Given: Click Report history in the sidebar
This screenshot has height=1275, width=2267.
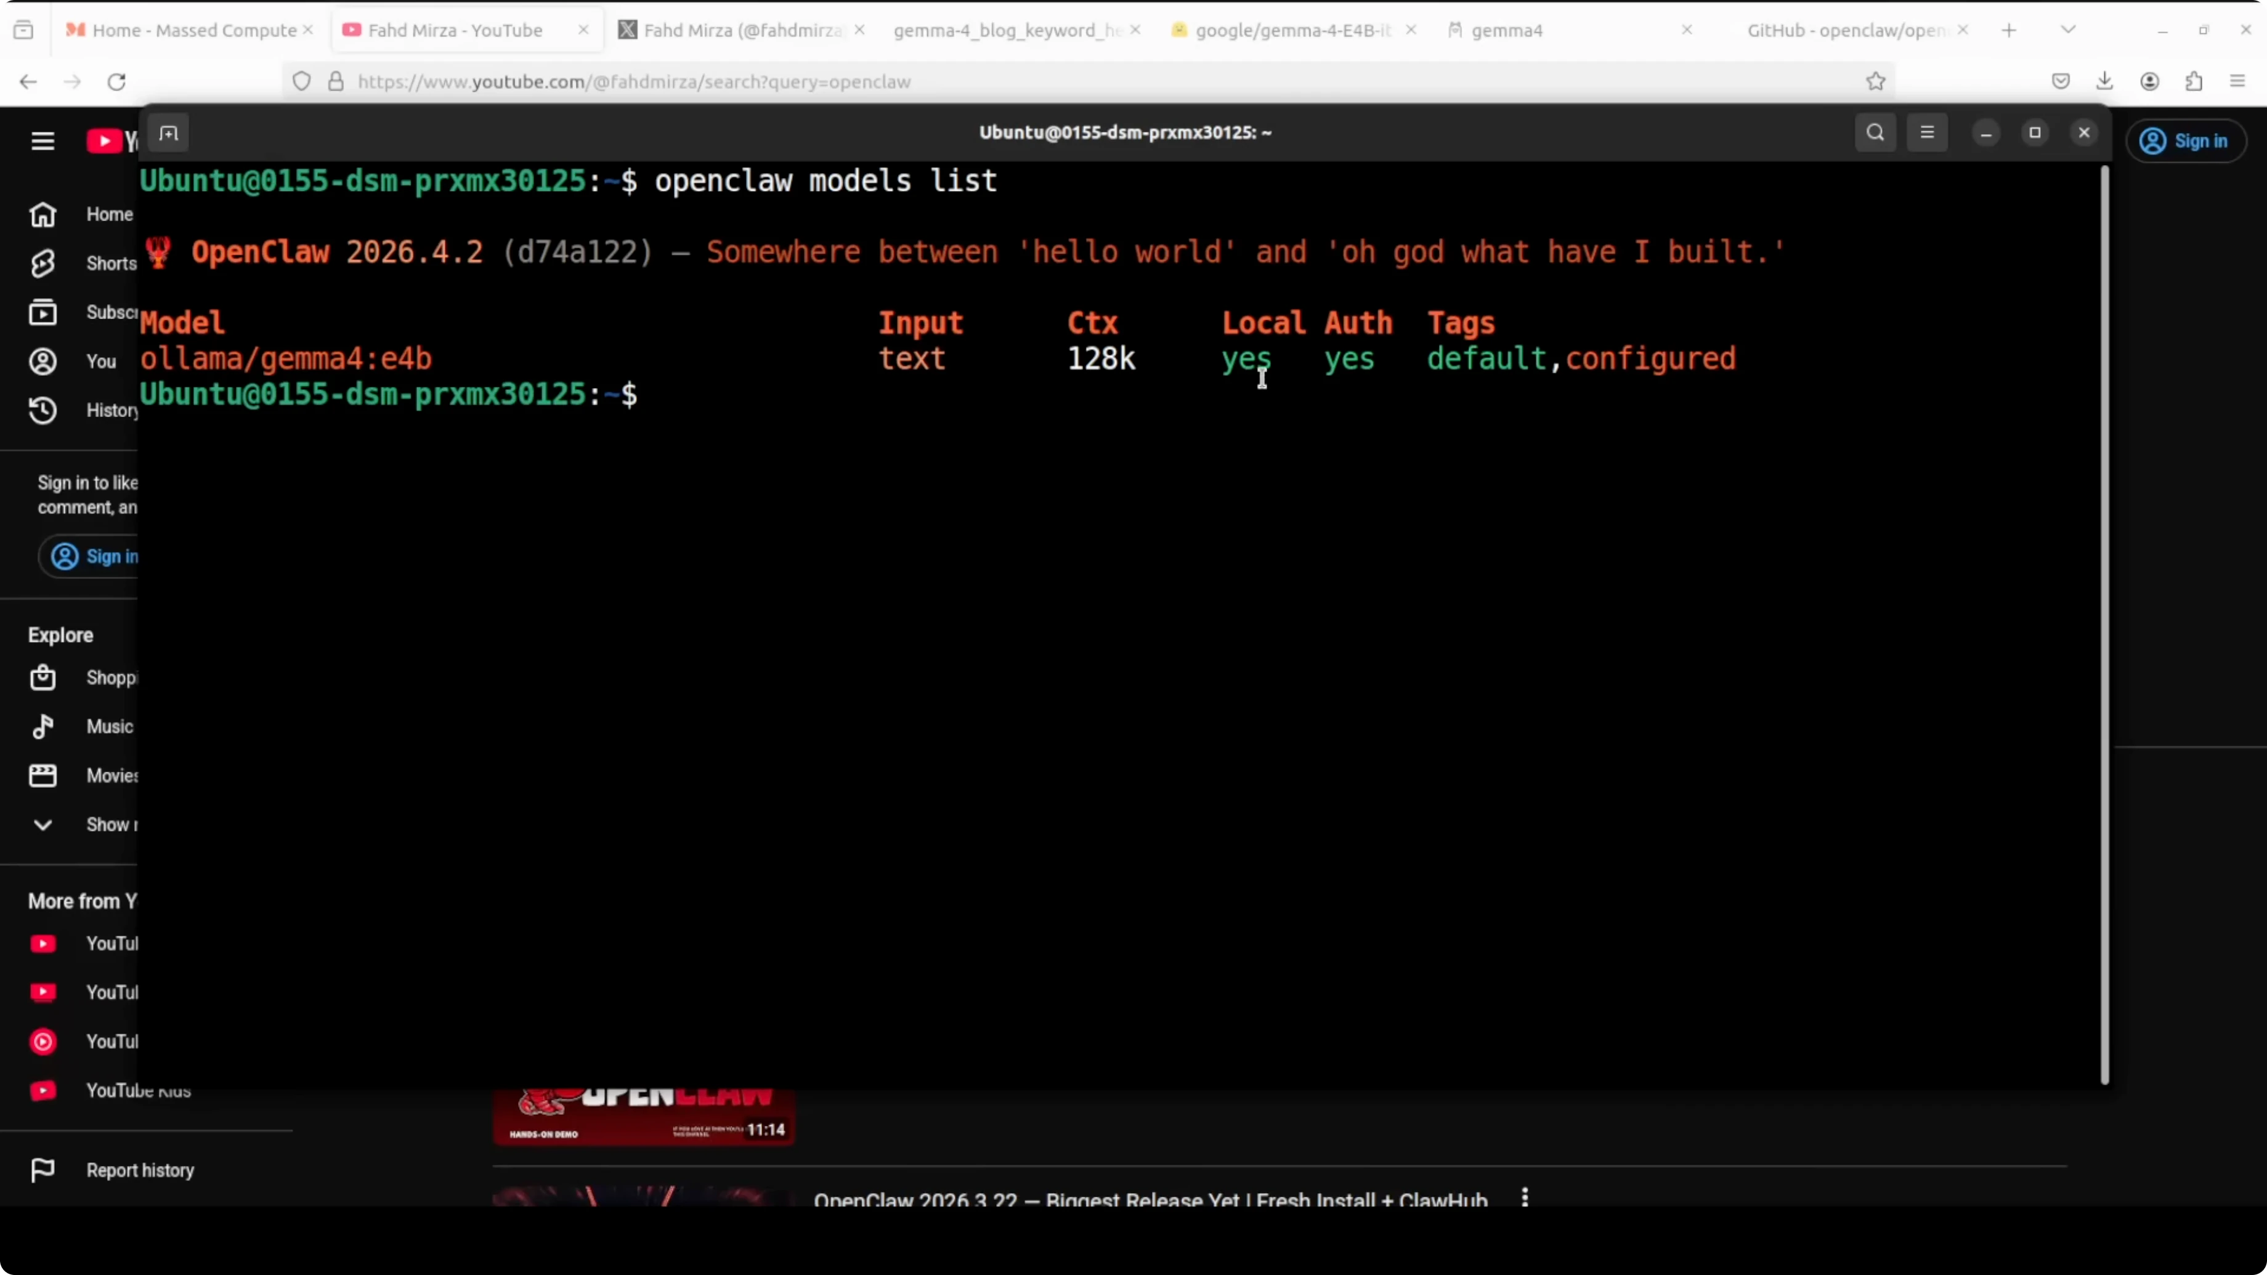Looking at the screenshot, I should pyautogui.click(x=140, y=1170).
